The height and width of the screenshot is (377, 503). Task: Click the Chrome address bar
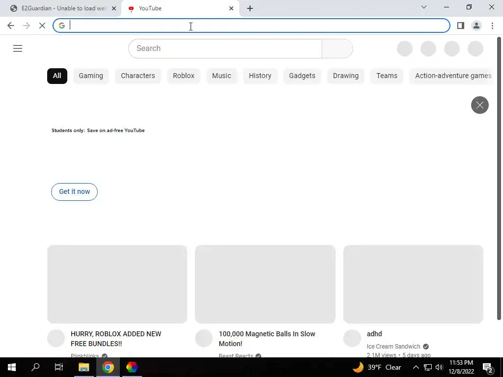pos(251,26)
